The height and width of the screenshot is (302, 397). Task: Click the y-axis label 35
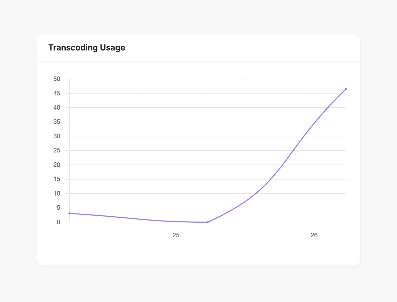click(57, 122)
